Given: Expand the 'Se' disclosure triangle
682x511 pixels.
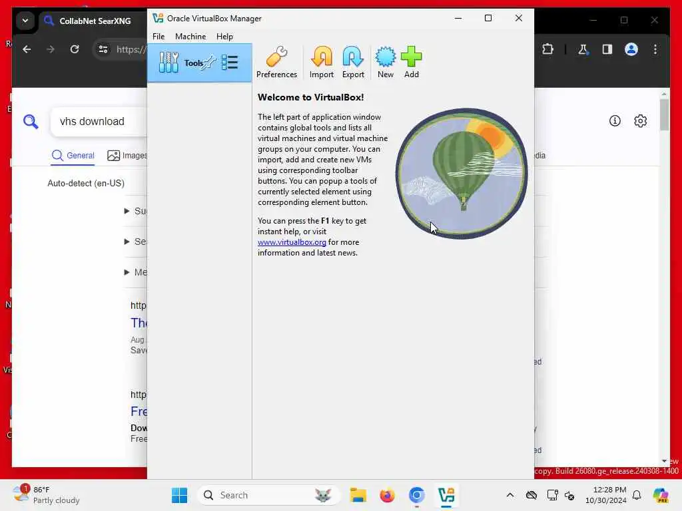Looking at the screenshot, I should pos(127,242).
